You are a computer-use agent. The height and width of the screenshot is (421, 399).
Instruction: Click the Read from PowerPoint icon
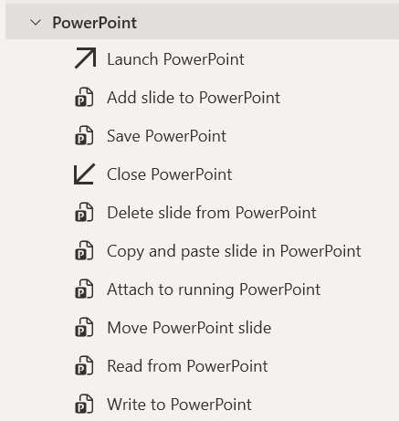click(x=84, y=365)
